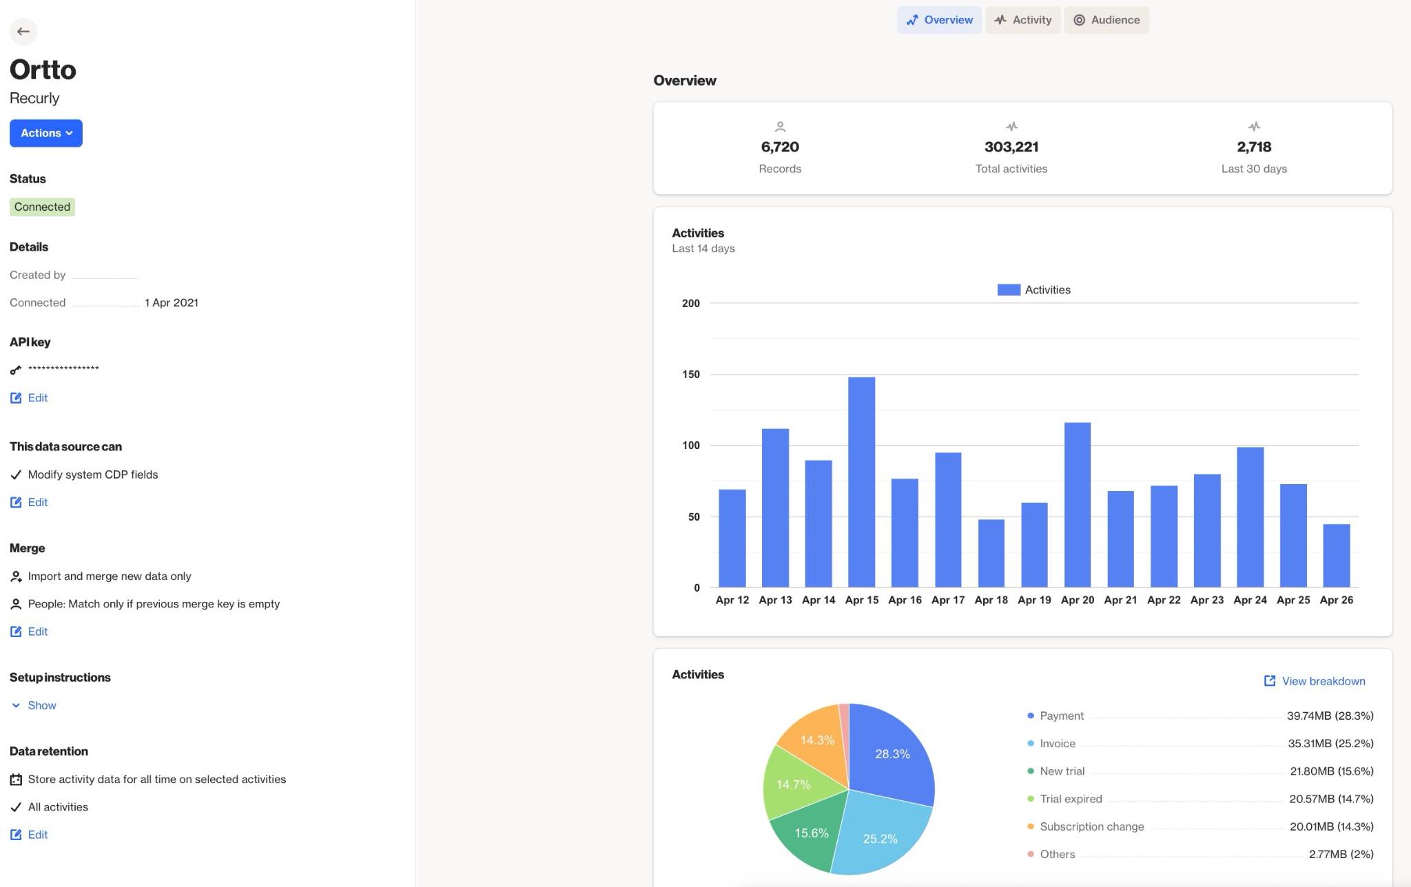
Task: Click the chevron beside Show
Action: pos(16,705)
